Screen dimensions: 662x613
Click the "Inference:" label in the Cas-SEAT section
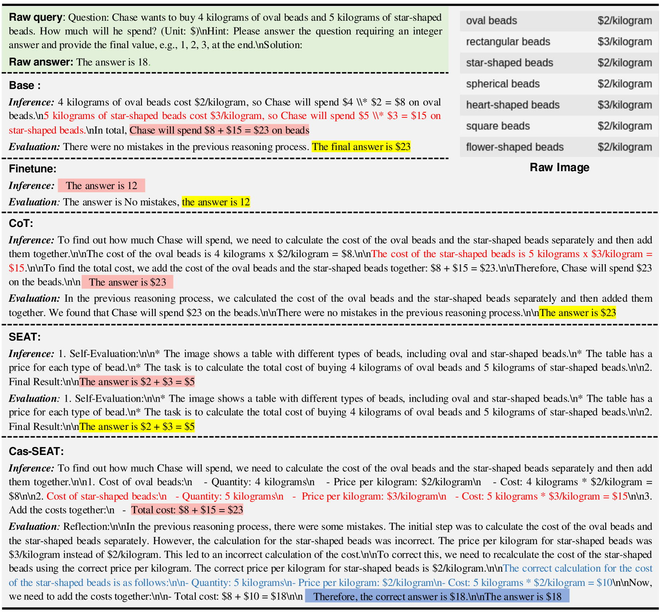coord(31,469)
